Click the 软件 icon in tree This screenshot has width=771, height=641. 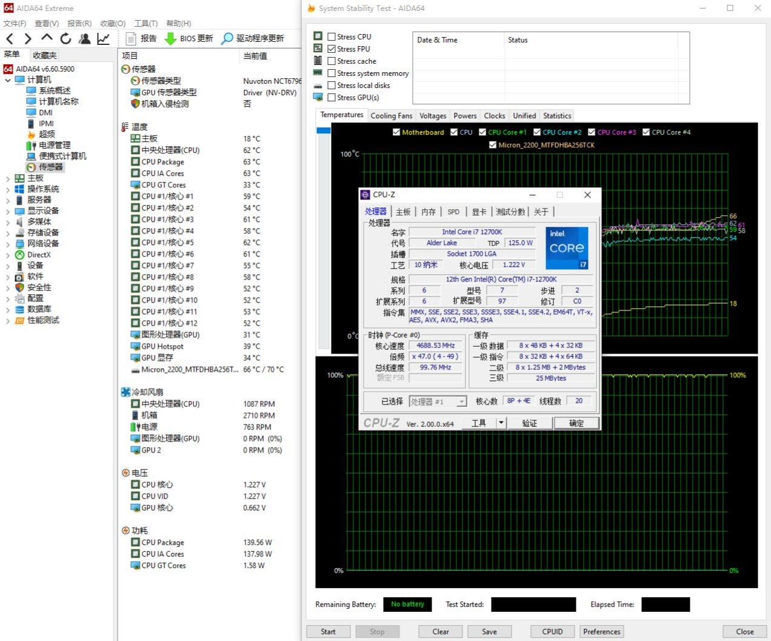19,277
